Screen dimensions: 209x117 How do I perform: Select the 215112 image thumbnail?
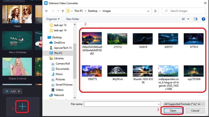point(117,39)
